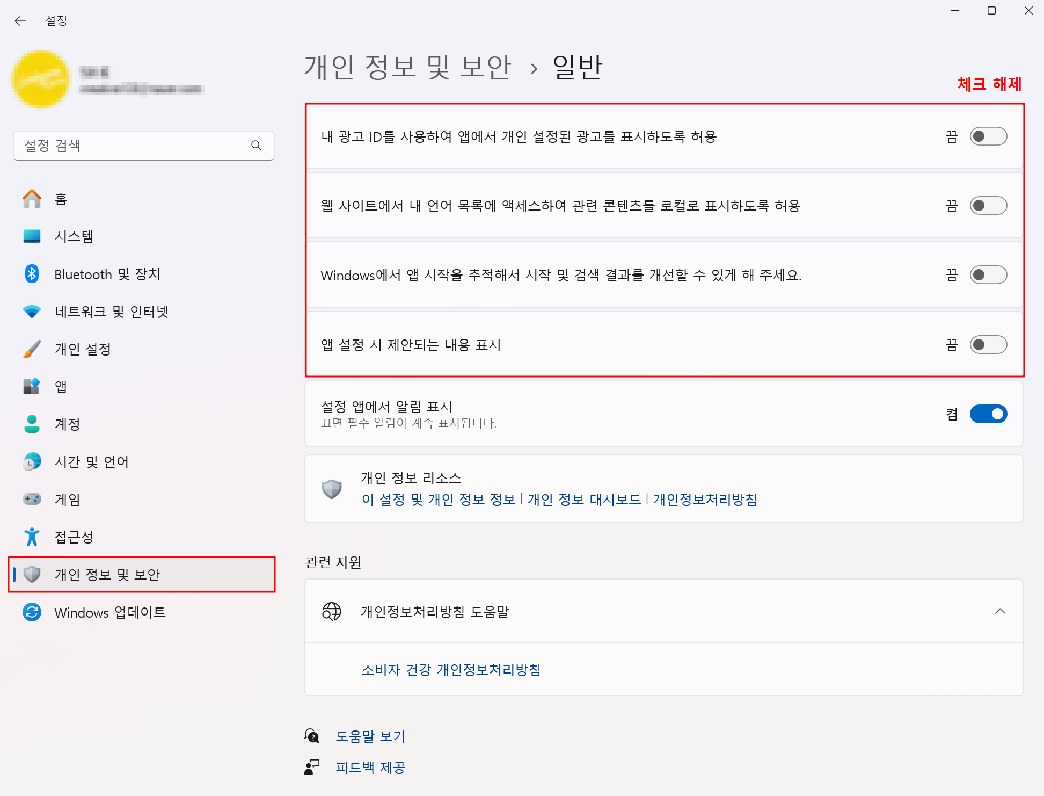Click the Home house icon

point(32,199)
